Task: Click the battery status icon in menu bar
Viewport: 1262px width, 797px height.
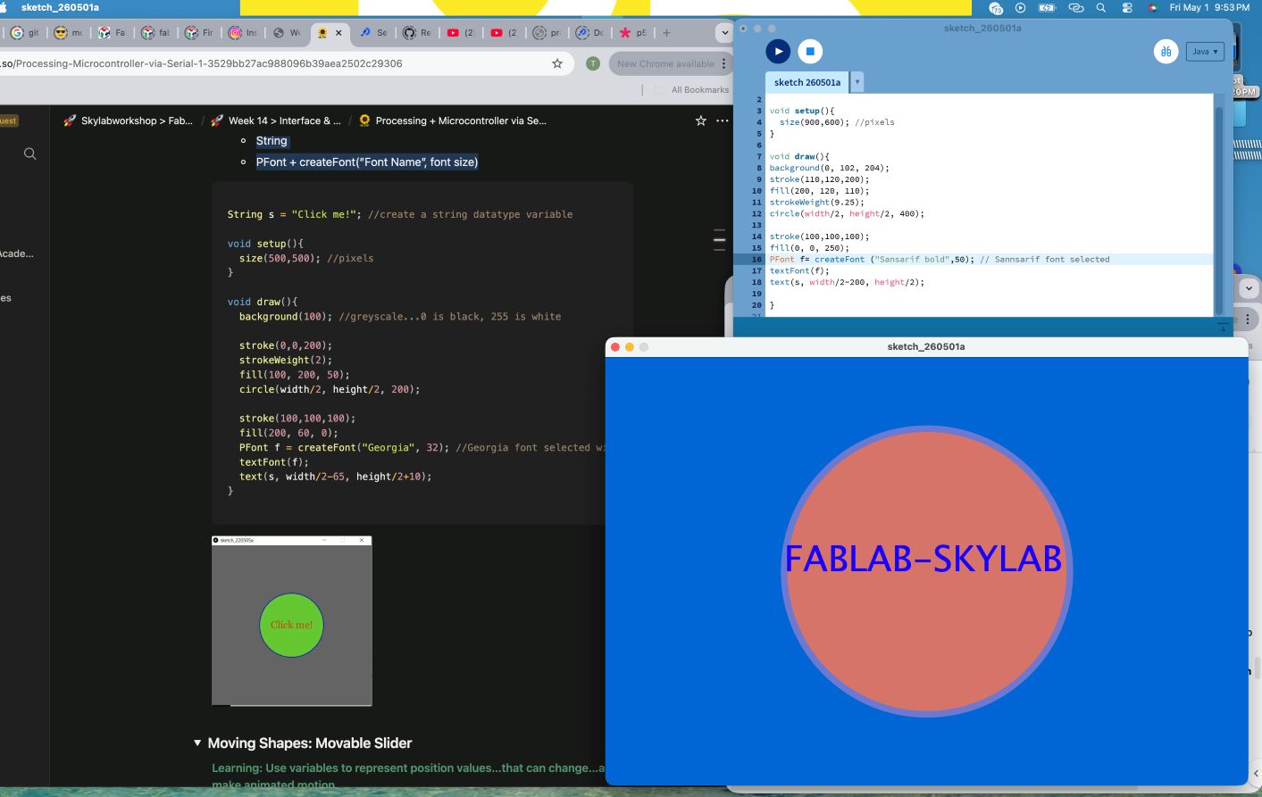Action: pyautogui.click(x=1048, y=7)
